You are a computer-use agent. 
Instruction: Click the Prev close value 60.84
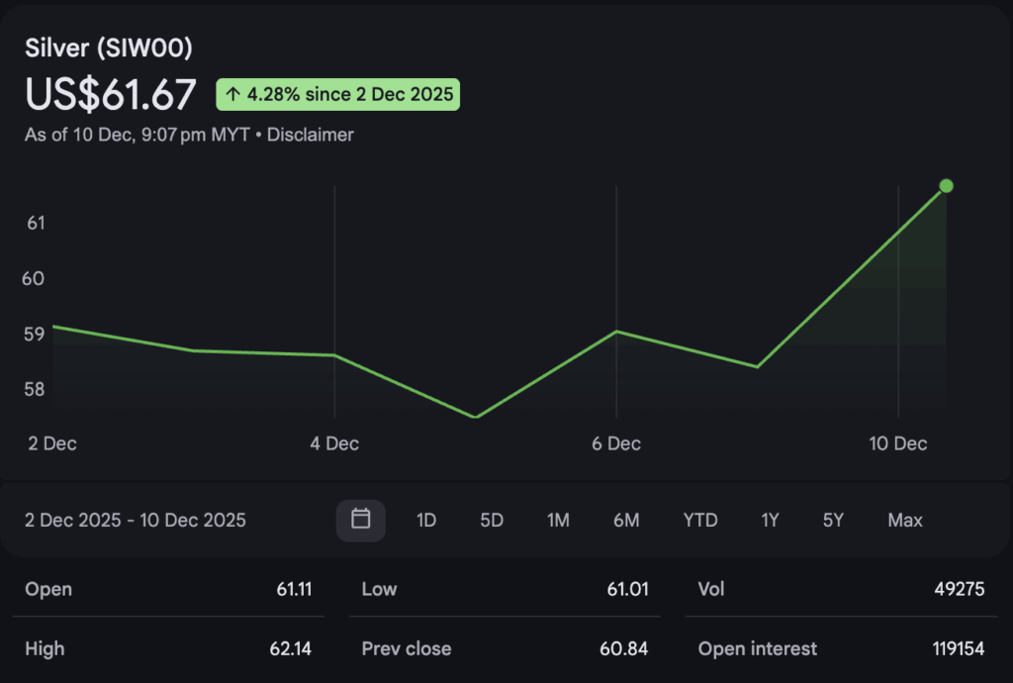point(623,648)
